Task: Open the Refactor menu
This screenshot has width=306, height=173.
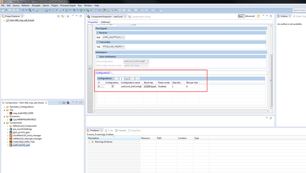Action: 25,6
